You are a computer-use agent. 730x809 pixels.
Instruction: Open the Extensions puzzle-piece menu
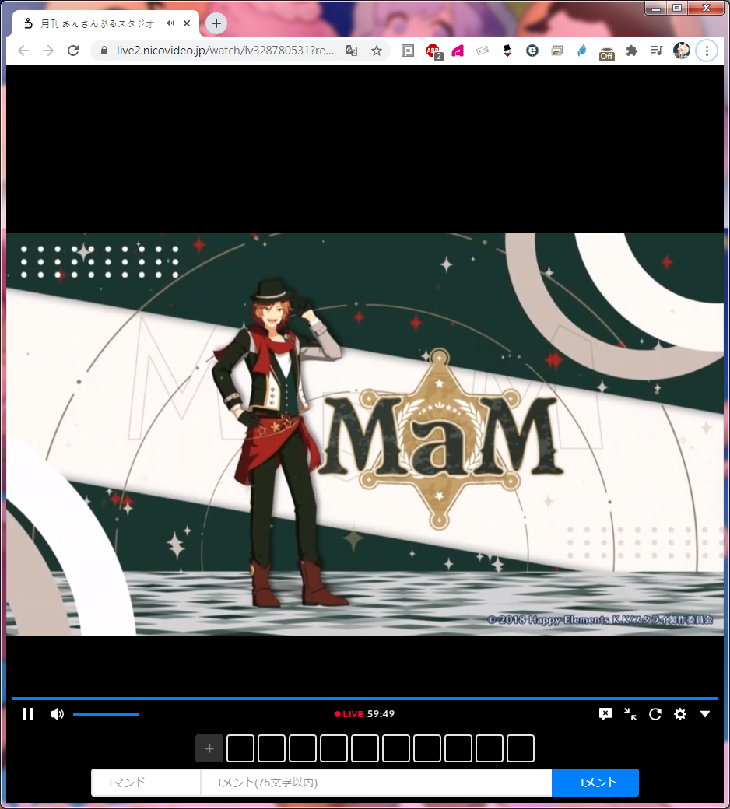[631, 51]
